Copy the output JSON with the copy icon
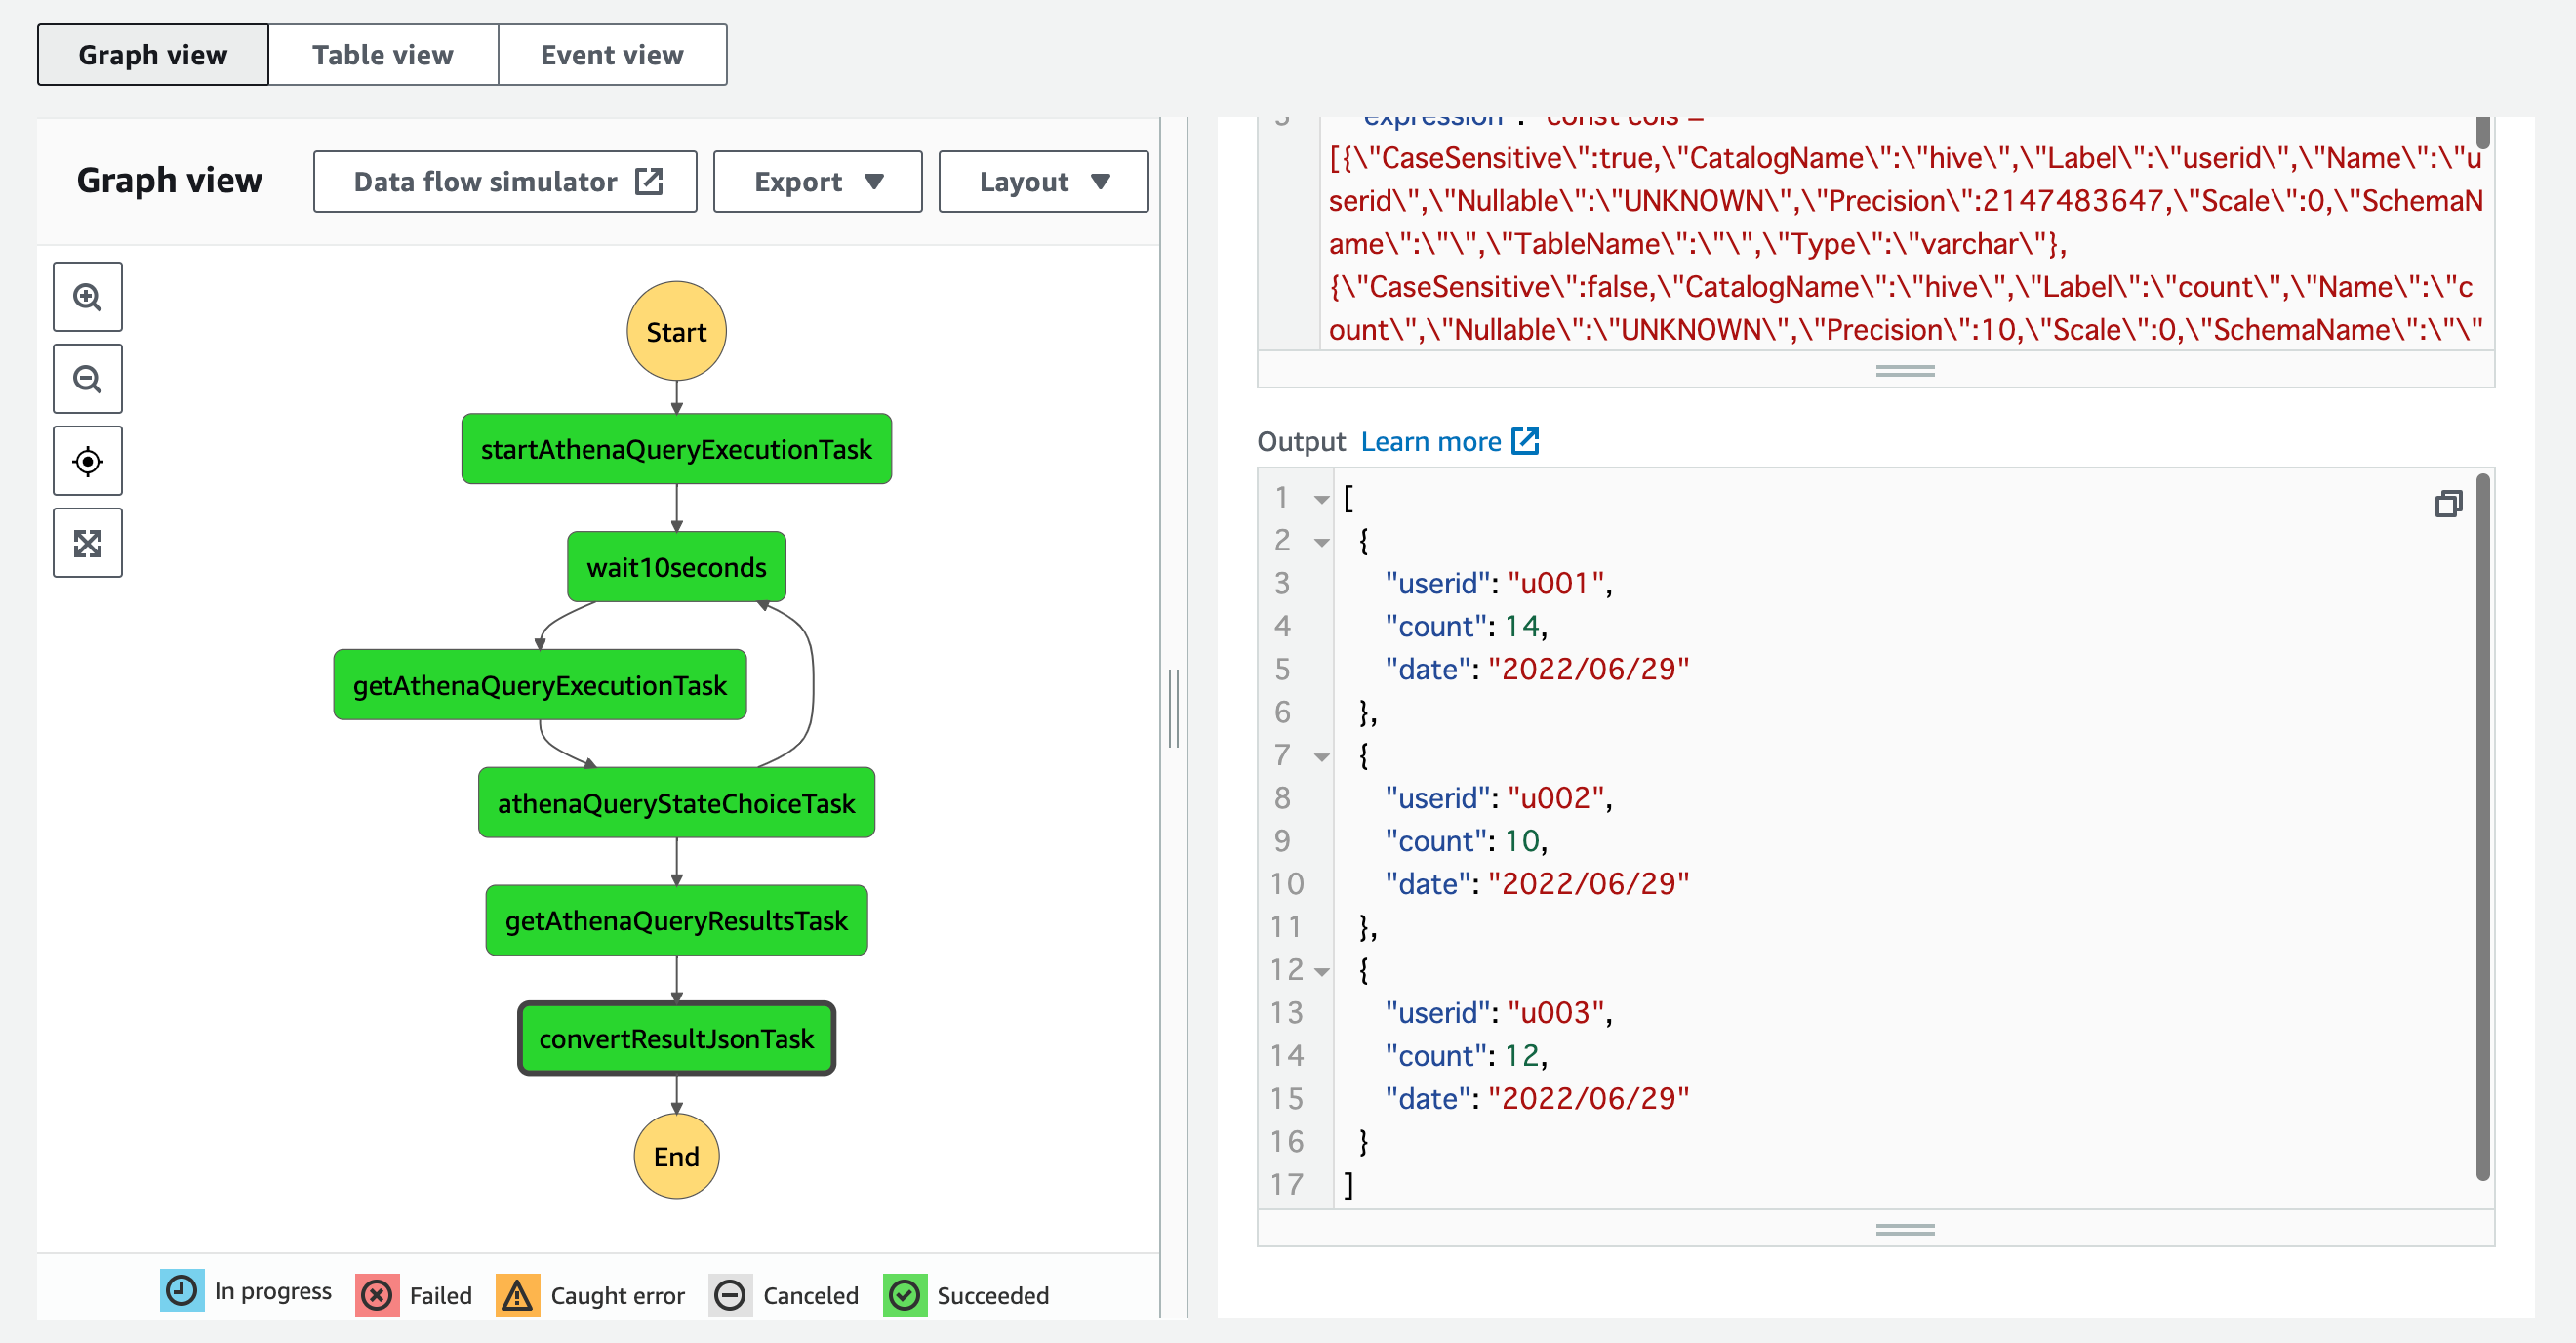The image size is (2576, 1343). point(2448,503)
